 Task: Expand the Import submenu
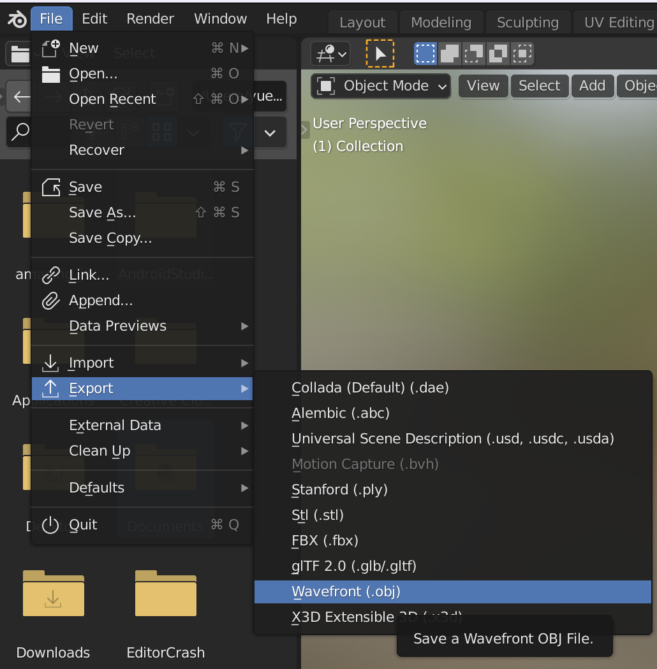[x=142, y=363]
